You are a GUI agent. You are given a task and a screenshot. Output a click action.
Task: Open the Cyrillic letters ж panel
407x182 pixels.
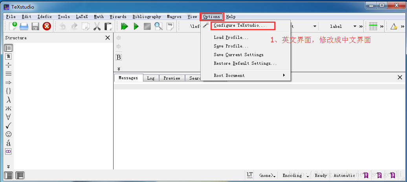(x=9, y=108)
